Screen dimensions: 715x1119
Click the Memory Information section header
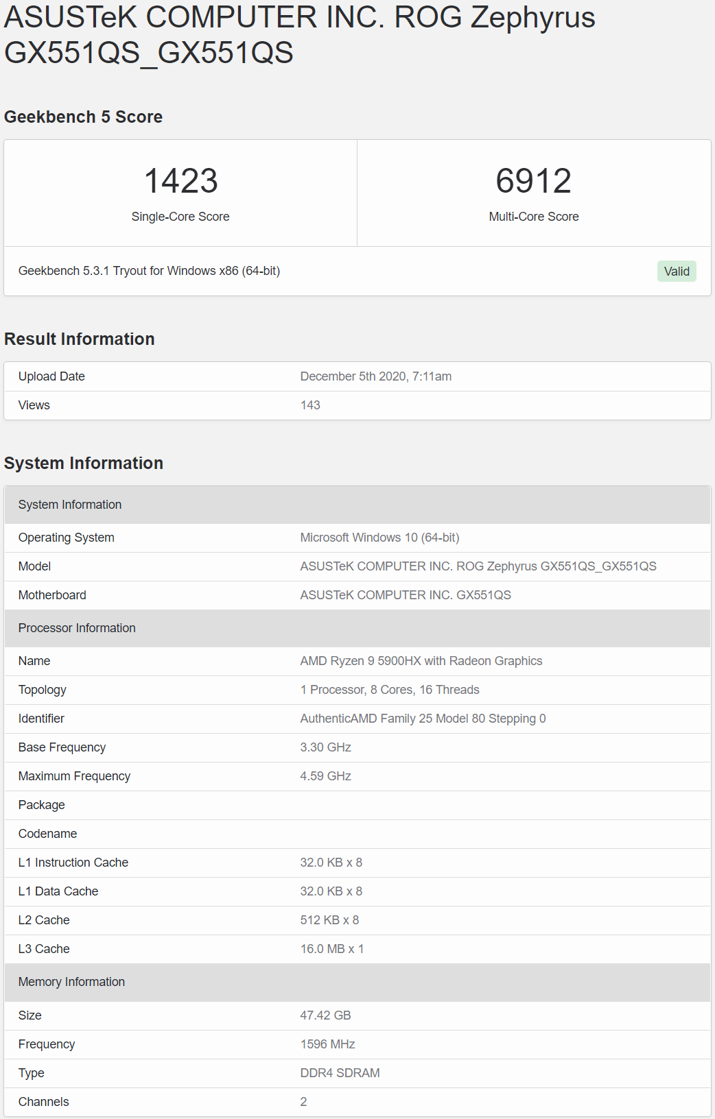click(x=71, y=982)
